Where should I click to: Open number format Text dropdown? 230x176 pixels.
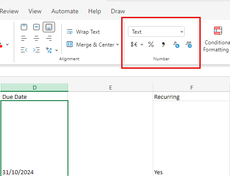pyautogui.click(x=156, y=31)
